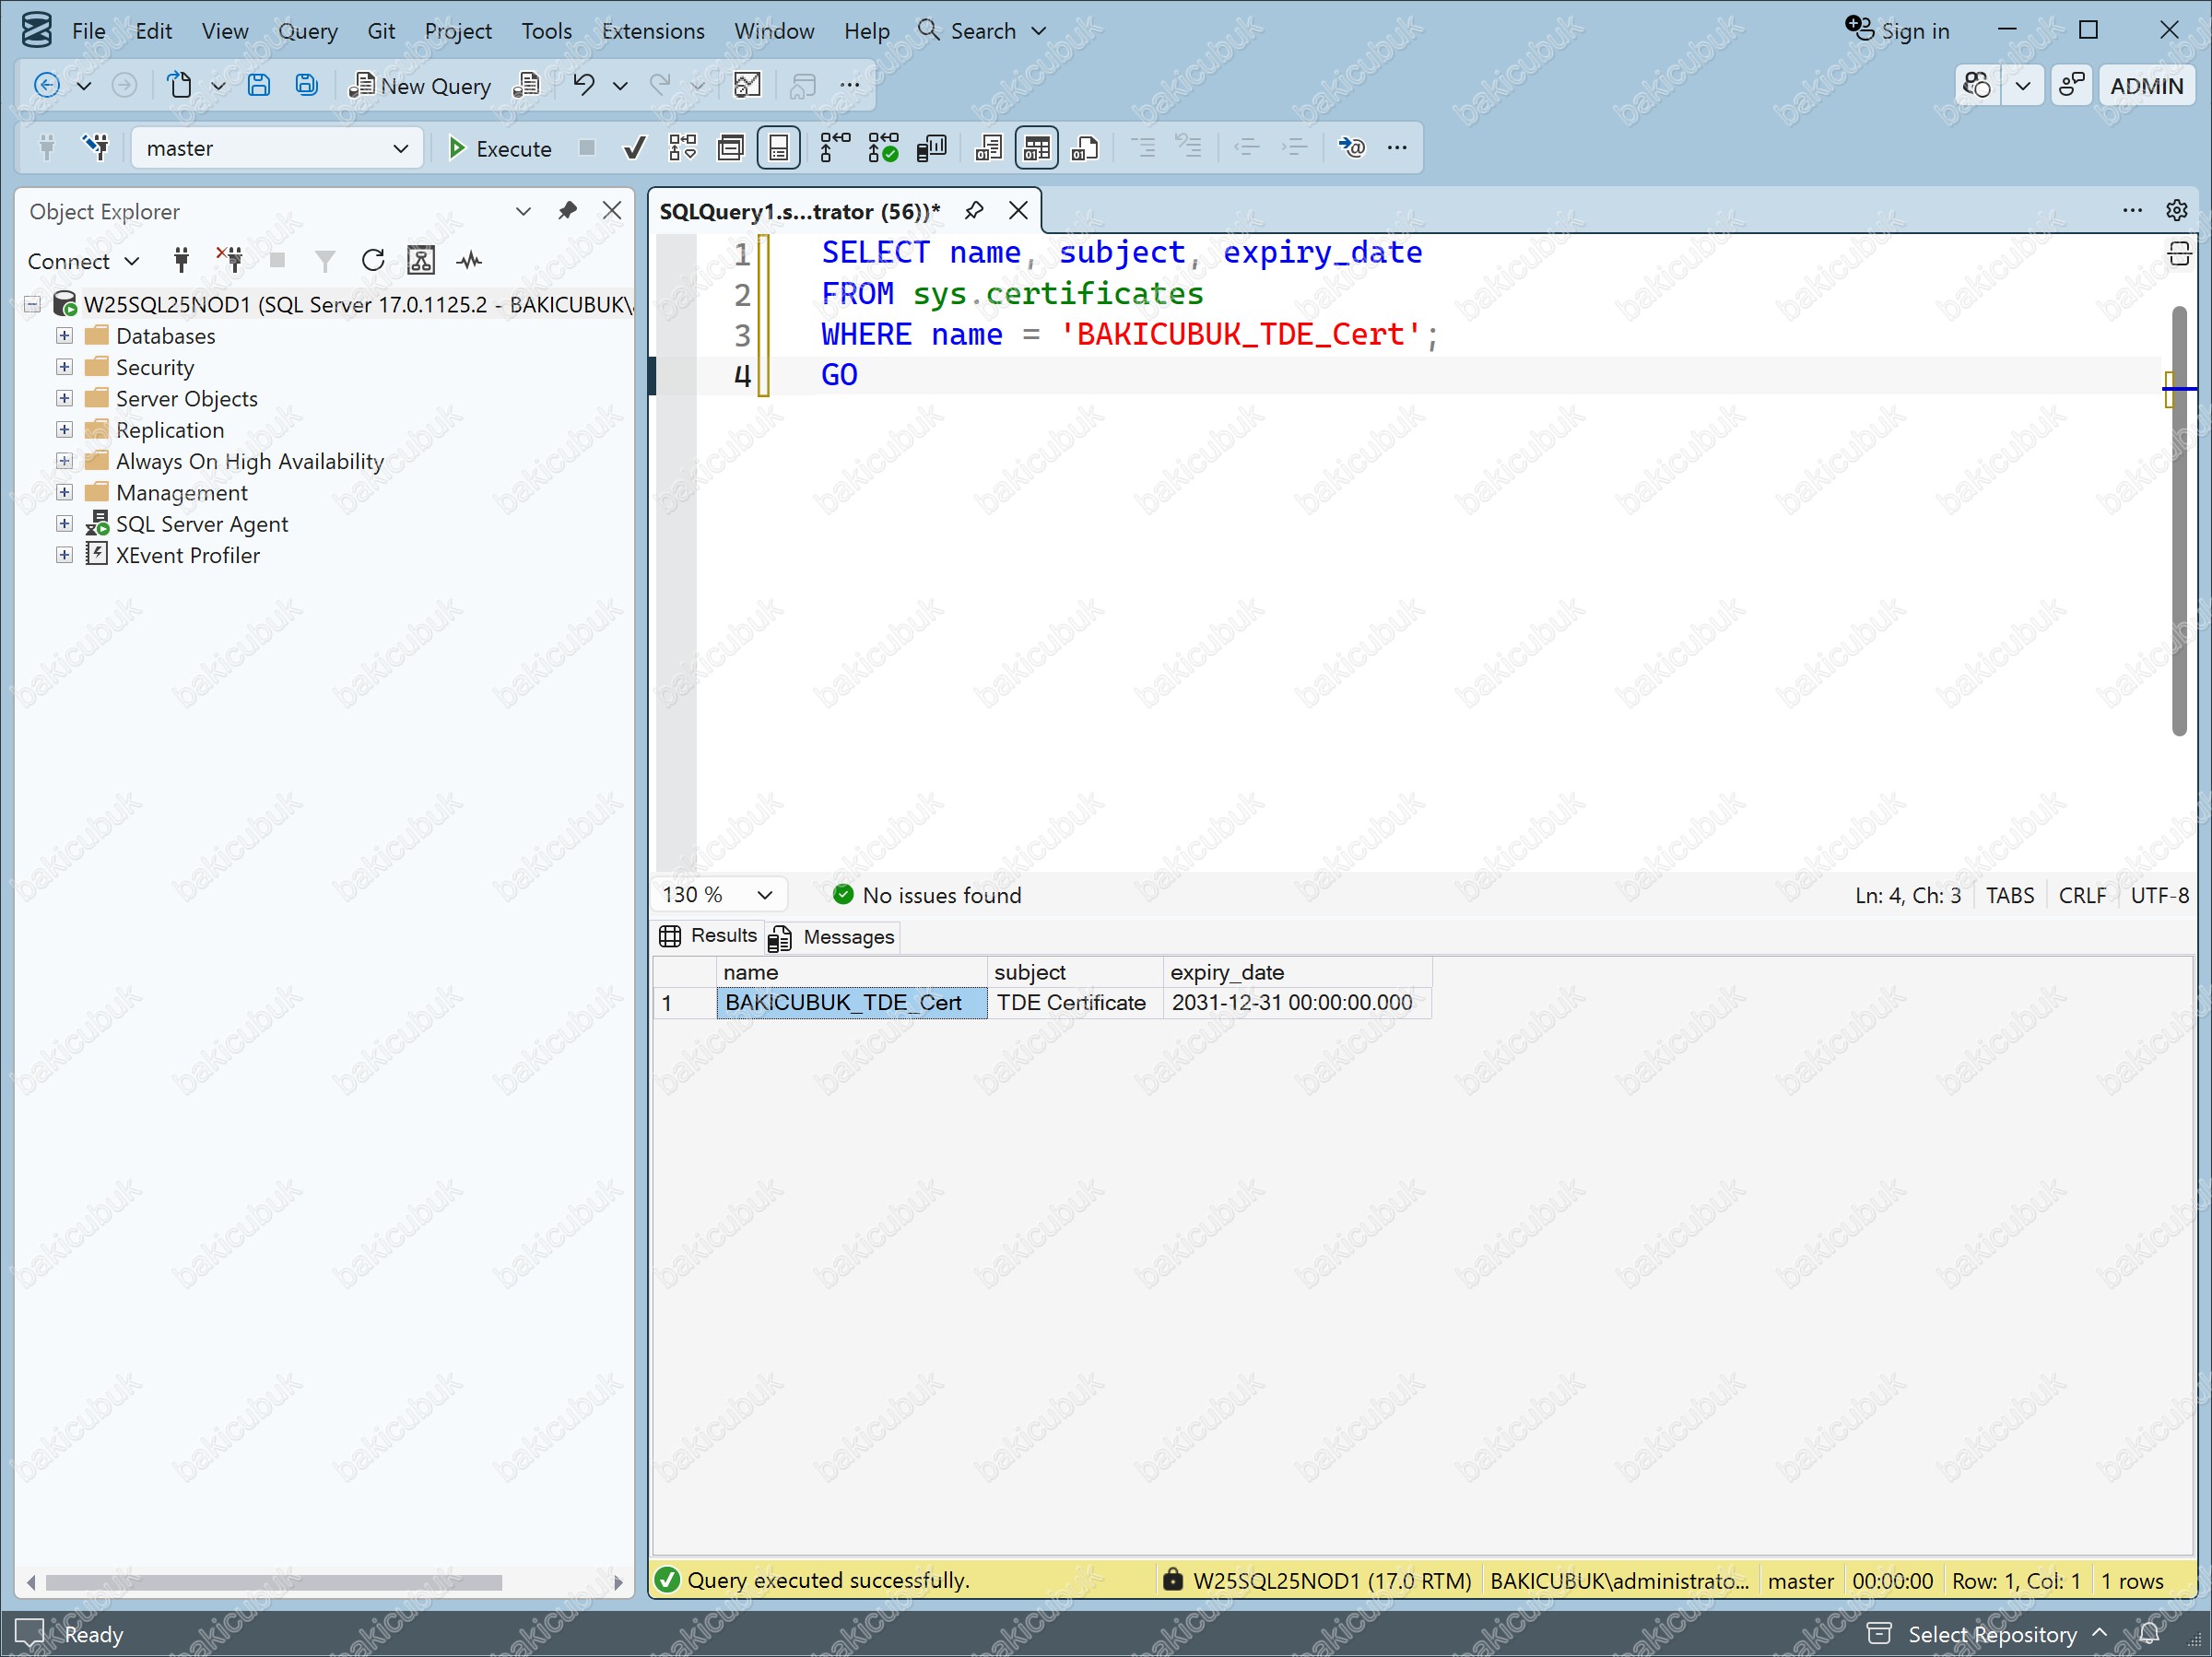Expand the Security tree node
This screenshot has height=1657, width=2212.
[x=64, y=367]
